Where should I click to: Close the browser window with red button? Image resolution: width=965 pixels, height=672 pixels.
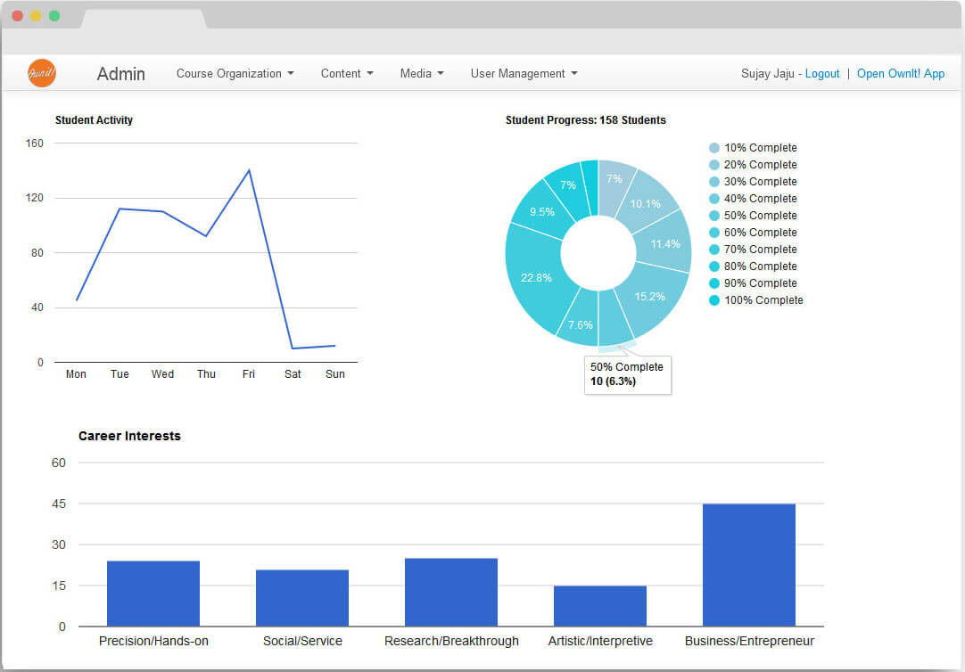coord(17,16)
